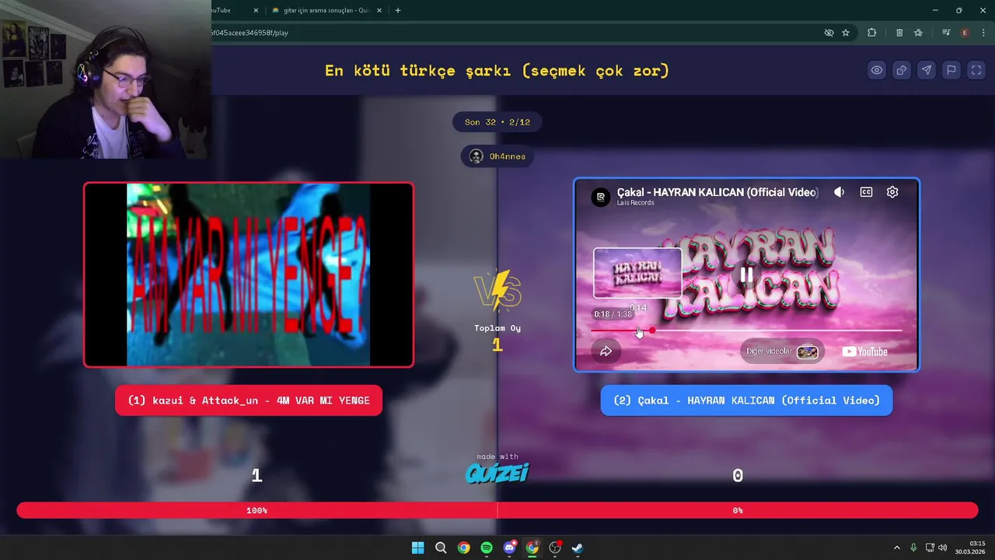995x560 pixels.
Task: Pause the HAYRAN KALICAN YouTube video
Action: [x=746, y=275]
